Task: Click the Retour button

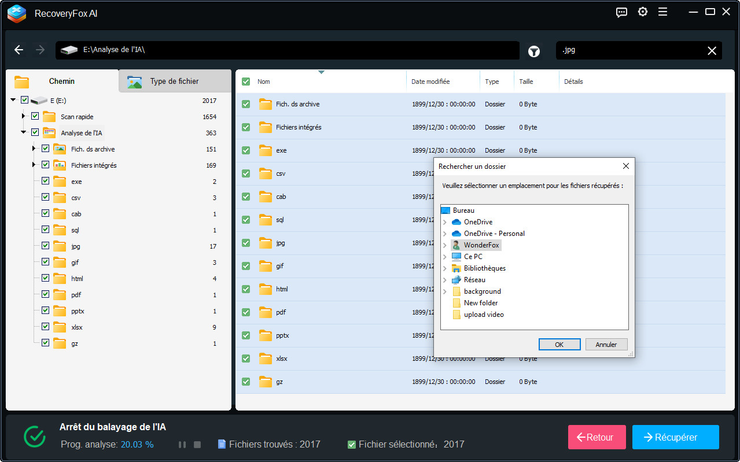Action: [597, 437]
